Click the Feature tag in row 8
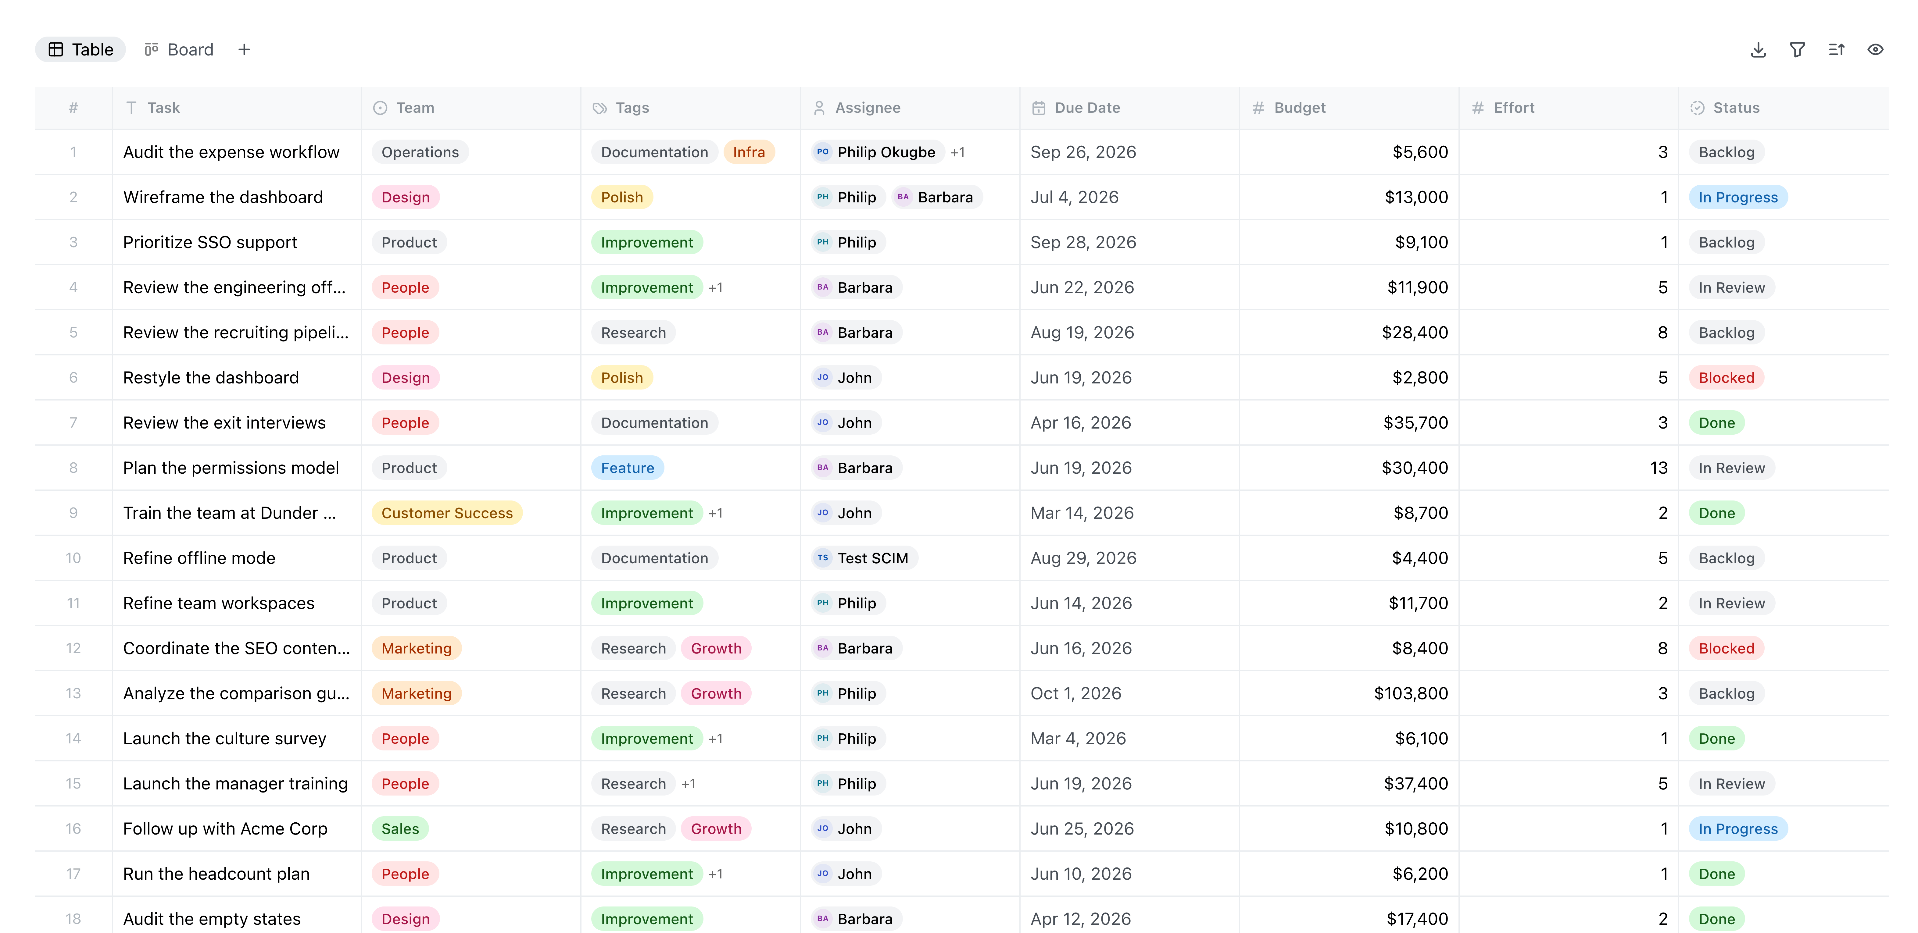1918x933 pixels. pos(628,467)
